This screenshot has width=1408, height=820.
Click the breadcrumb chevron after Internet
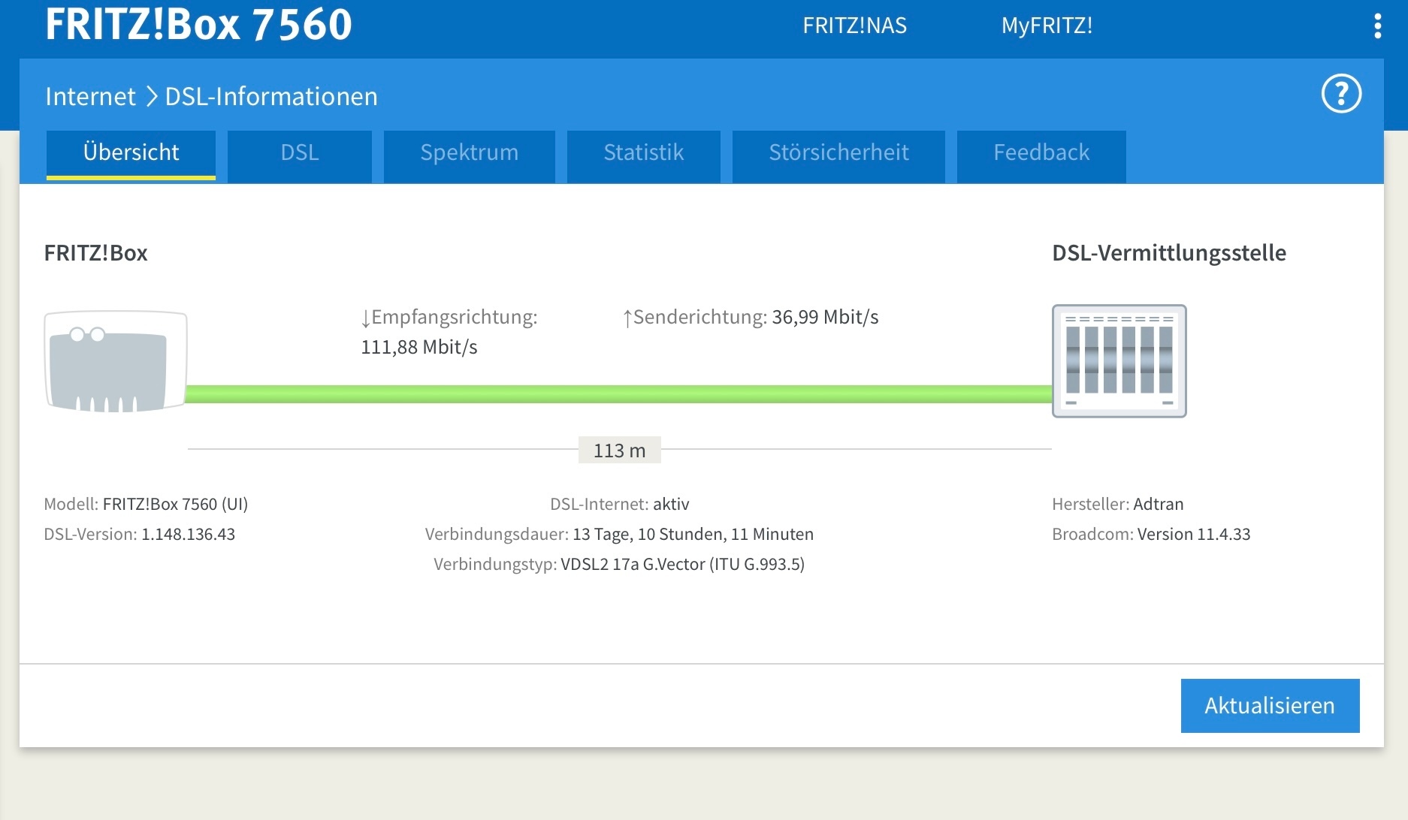click(x=151, y=96)
